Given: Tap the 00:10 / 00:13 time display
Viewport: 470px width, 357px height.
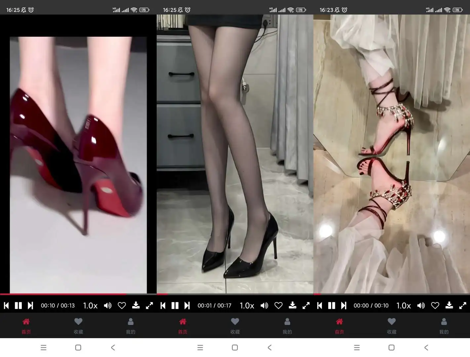Looking at the screenshot, I should (x=58, y=305).
